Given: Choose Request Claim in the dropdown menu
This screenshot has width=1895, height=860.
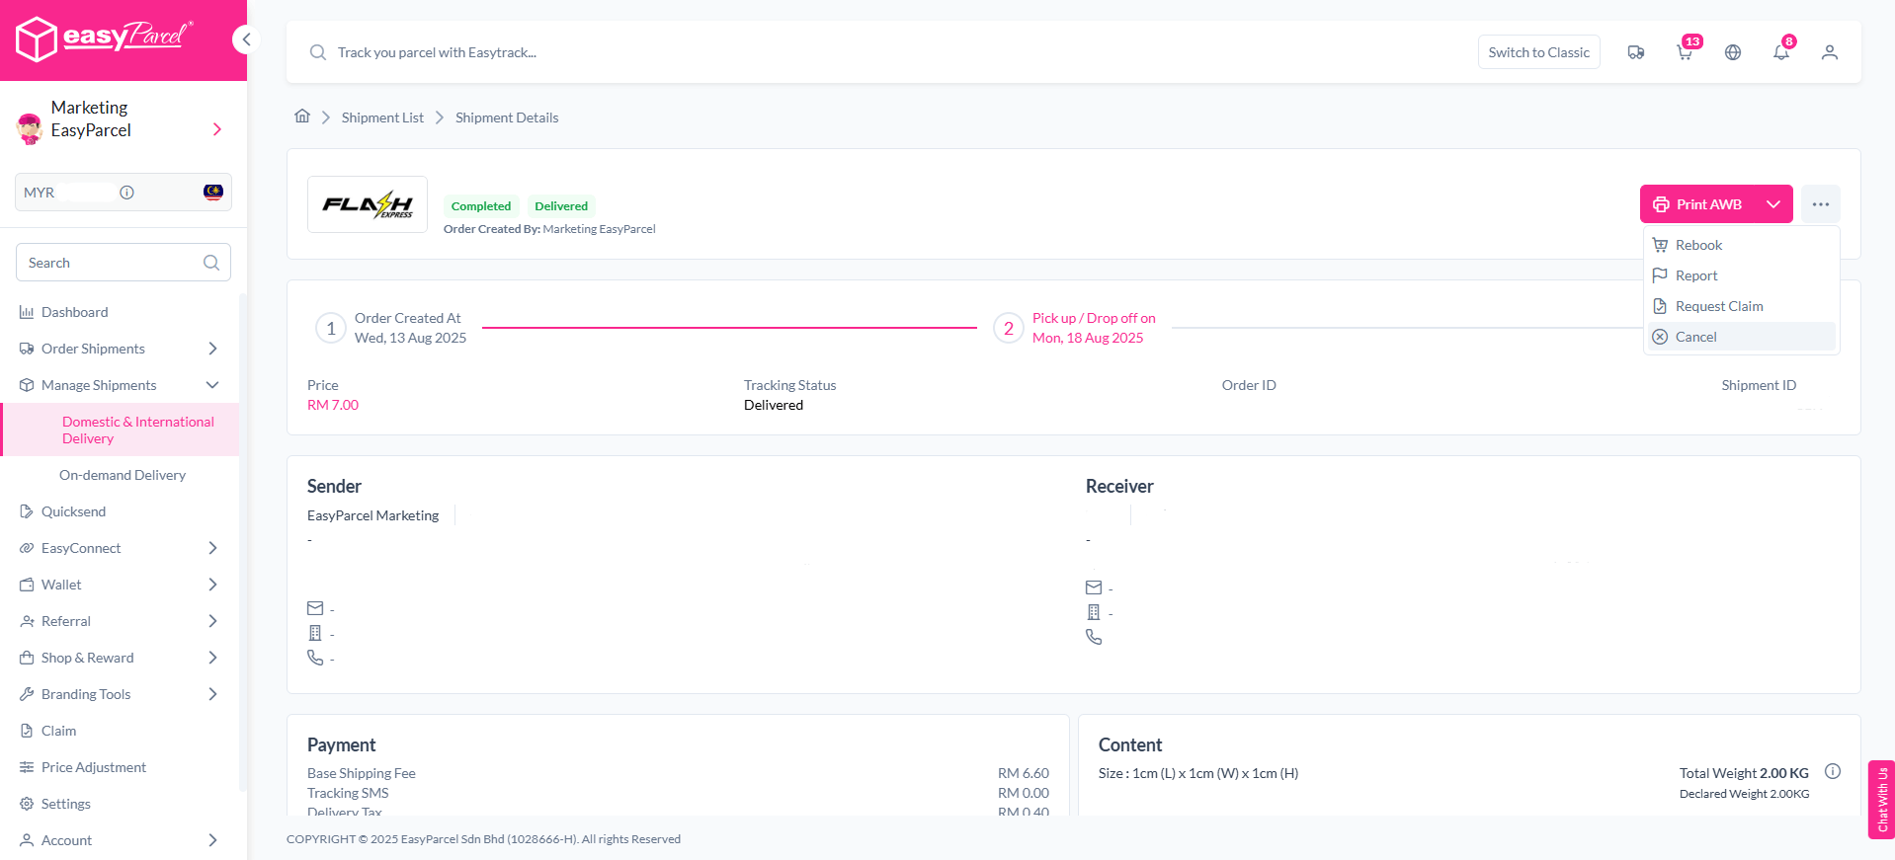Looking at the screenshot, I should (x=1718, y=306).
